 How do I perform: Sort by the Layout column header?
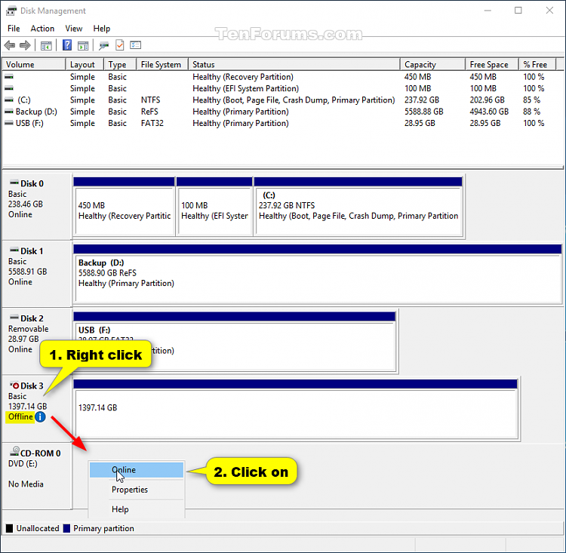[85, 64]
